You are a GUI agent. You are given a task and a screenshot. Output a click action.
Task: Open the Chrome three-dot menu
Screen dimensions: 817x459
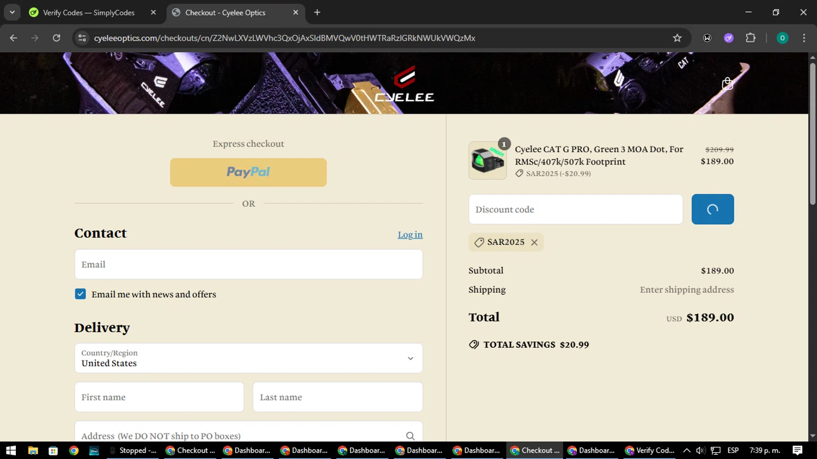tap(804, 38)
